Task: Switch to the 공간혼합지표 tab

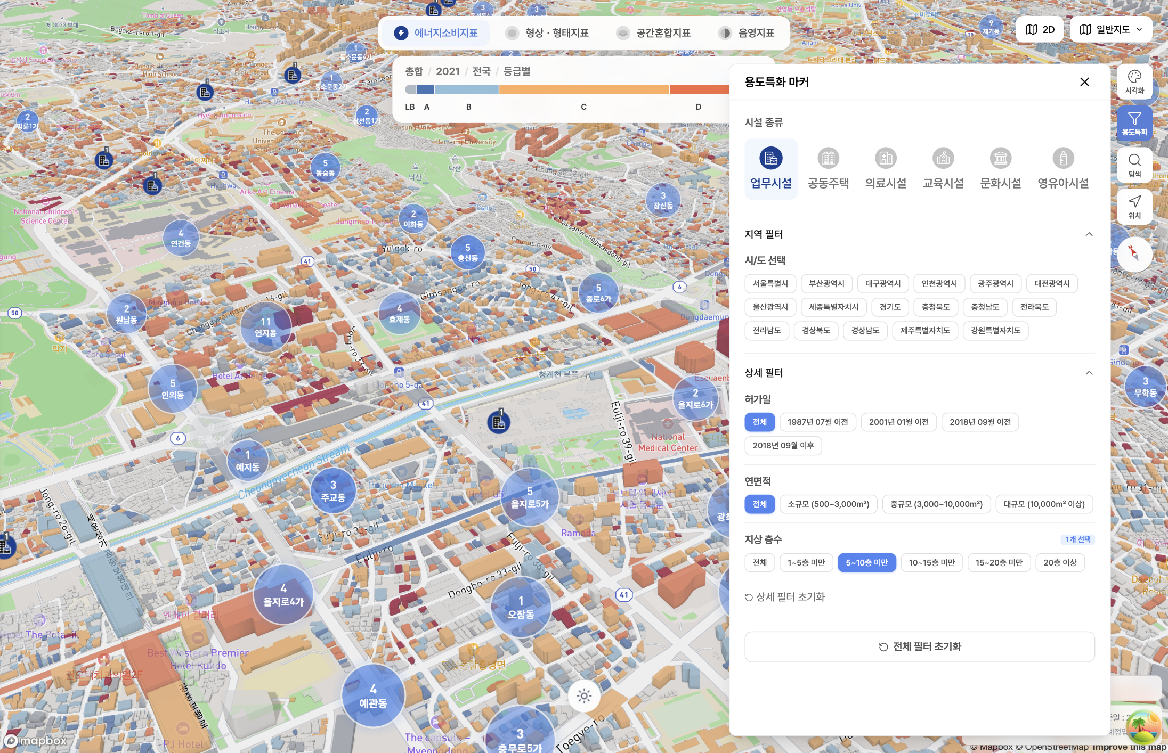Action: (654, 33)
